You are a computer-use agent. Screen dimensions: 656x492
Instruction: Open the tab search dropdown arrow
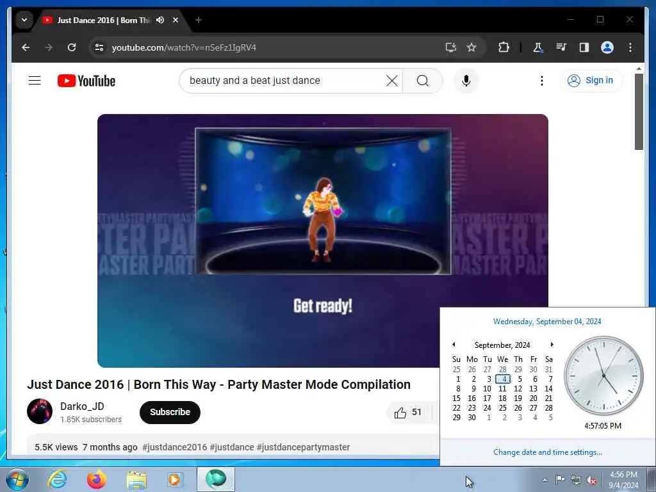(24, 20)
